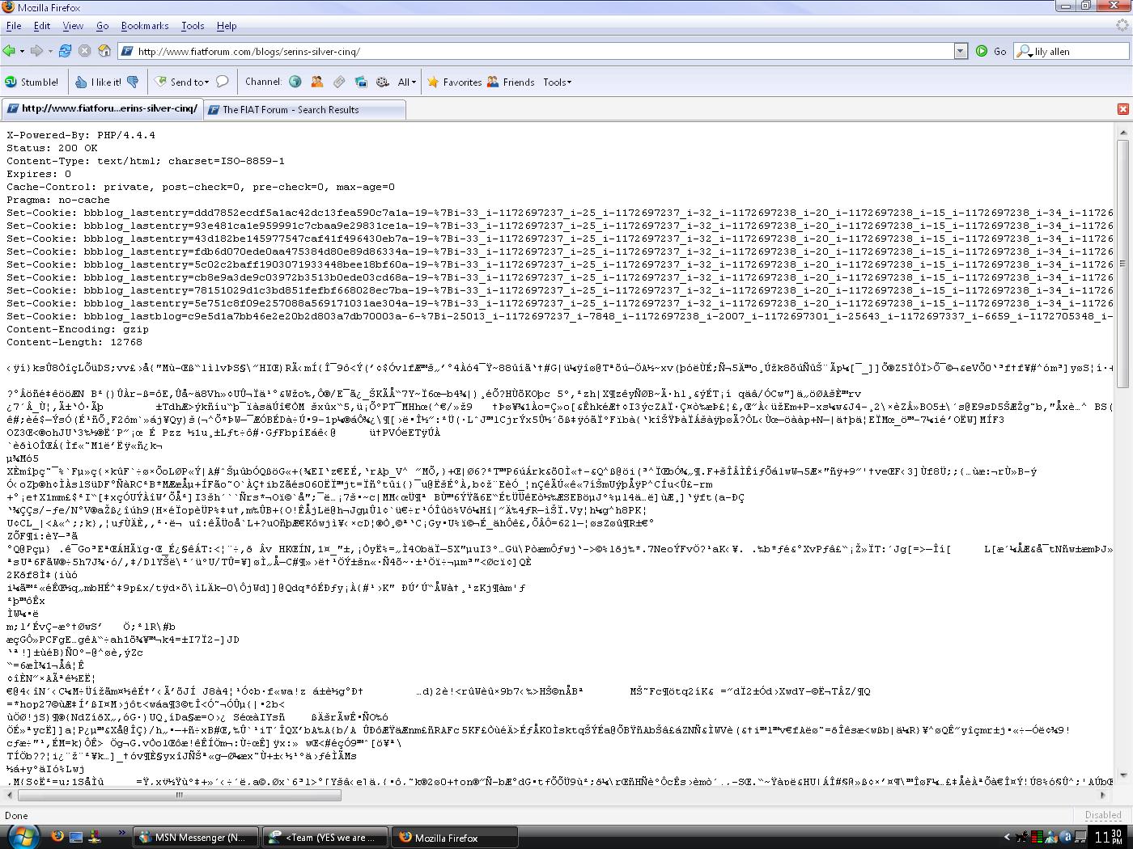The image size is (1133, 849).
Task: Reload the page with the refresh icon
Action: coord(65,51)
